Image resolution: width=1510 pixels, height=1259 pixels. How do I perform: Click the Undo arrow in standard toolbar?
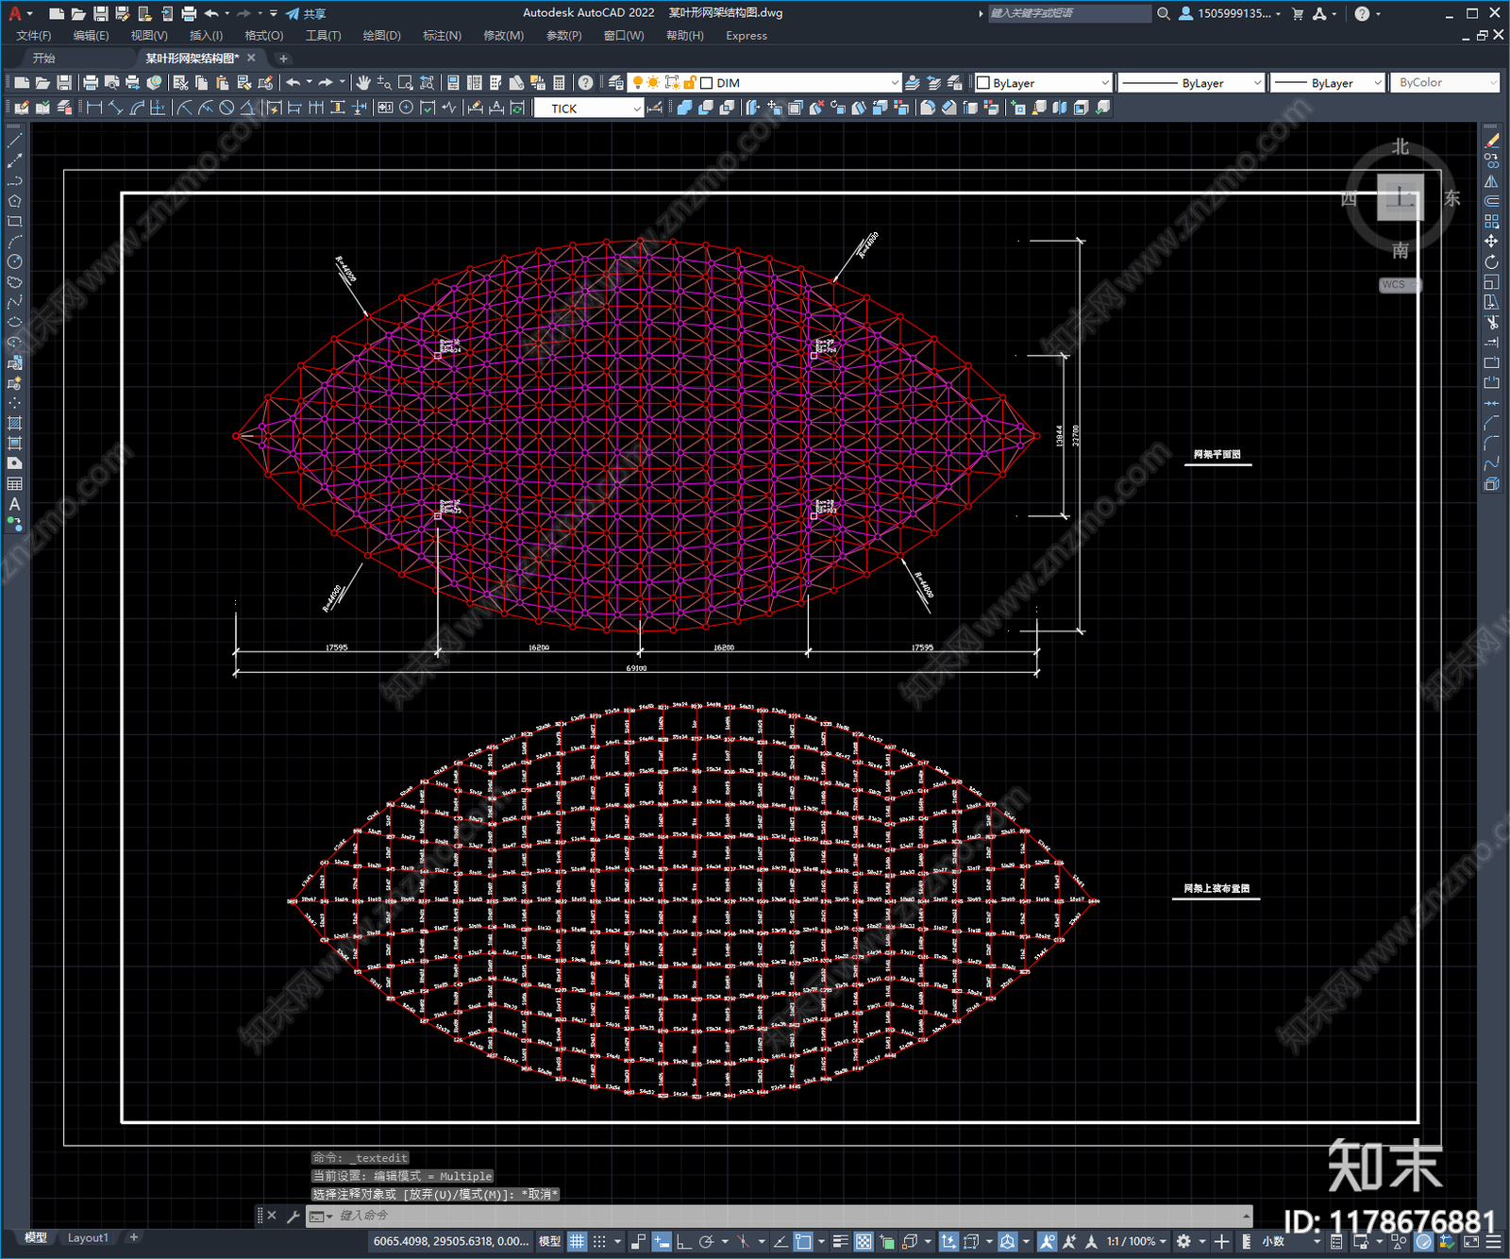pos(294,83)
